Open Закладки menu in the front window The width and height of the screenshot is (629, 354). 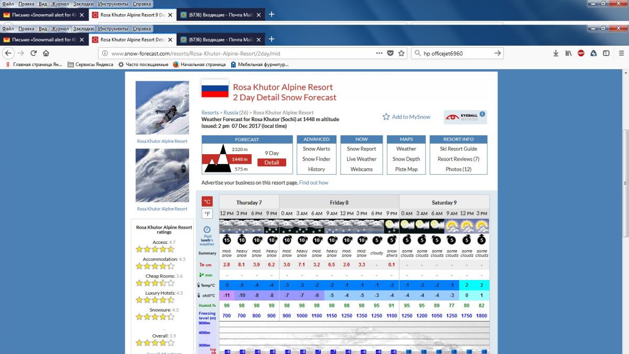click(x=83, y=29)
